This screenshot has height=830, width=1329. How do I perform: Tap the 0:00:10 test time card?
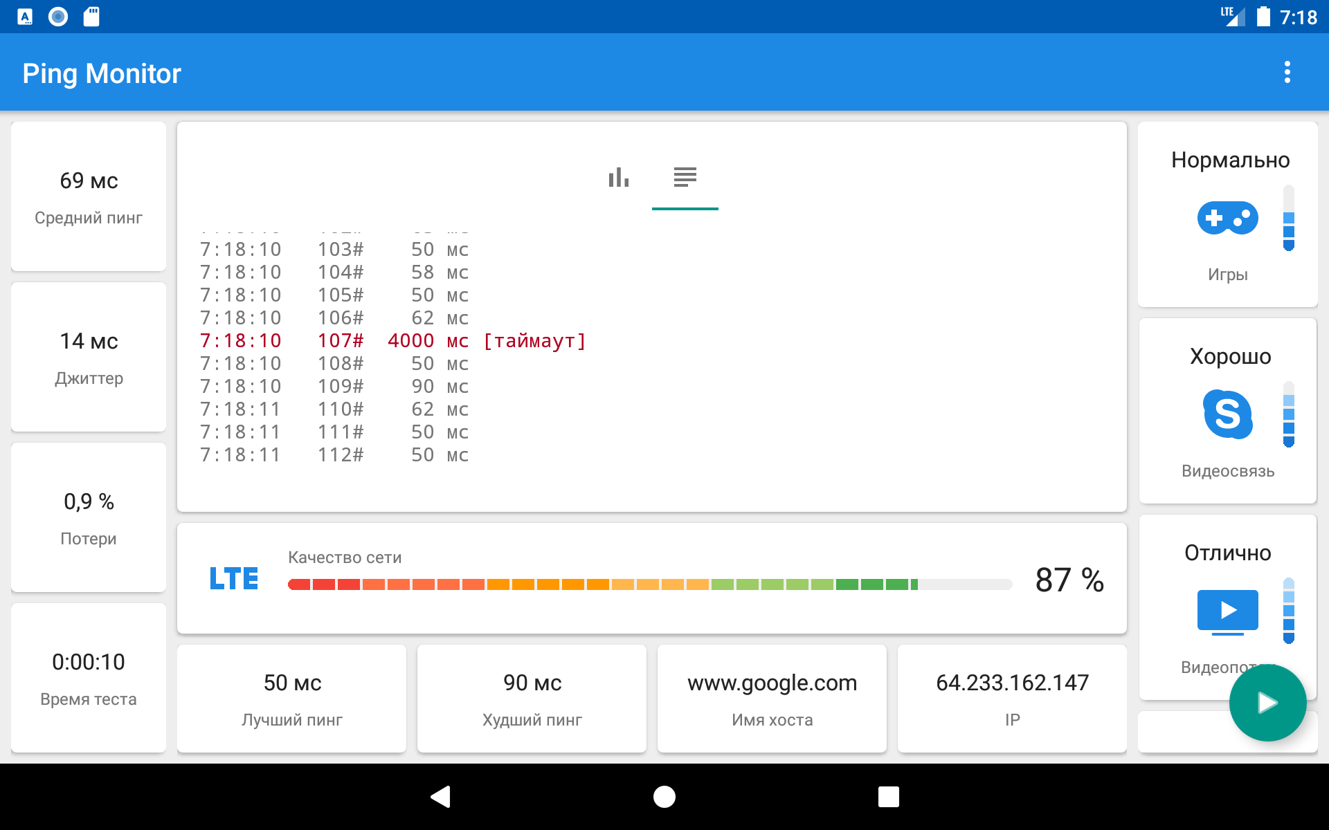(89, 678)
